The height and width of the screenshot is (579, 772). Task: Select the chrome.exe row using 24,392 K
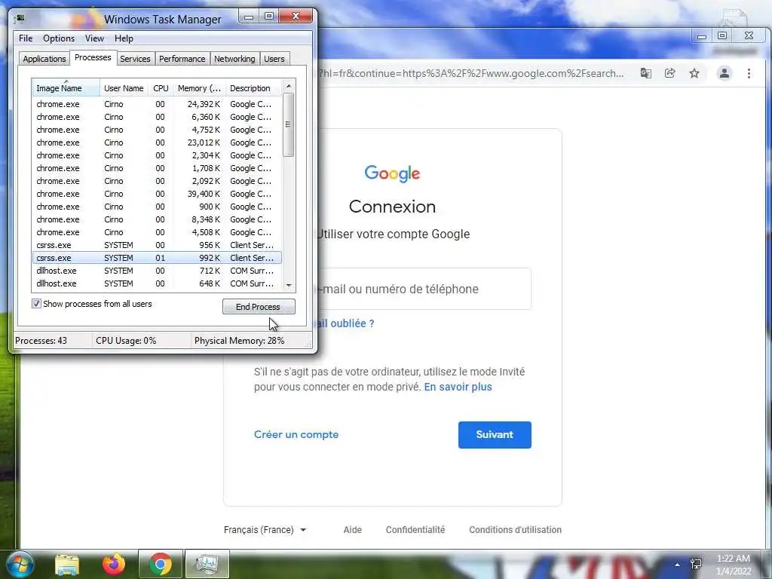(x=157, y=104)
